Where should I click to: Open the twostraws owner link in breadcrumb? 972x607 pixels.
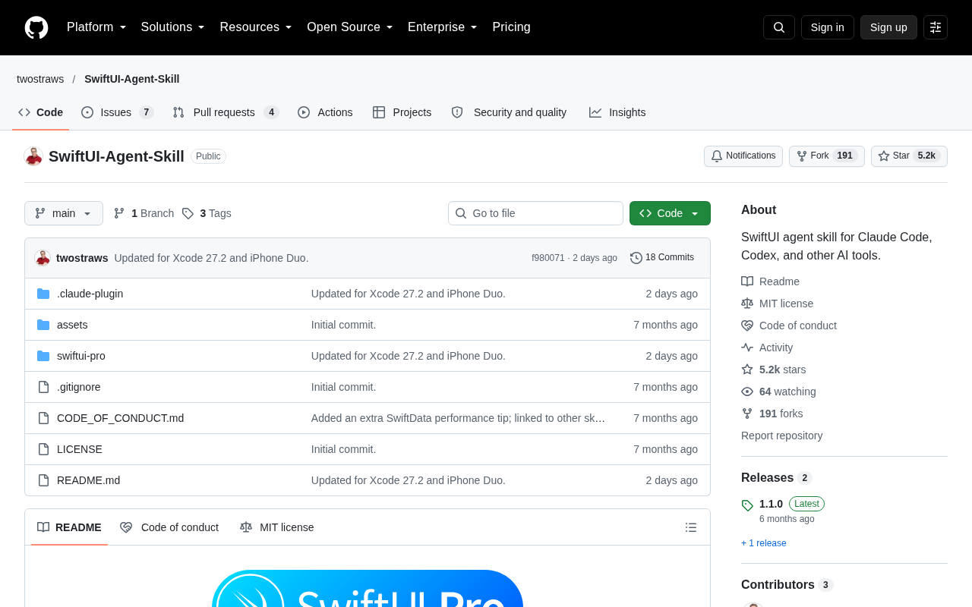40,79
